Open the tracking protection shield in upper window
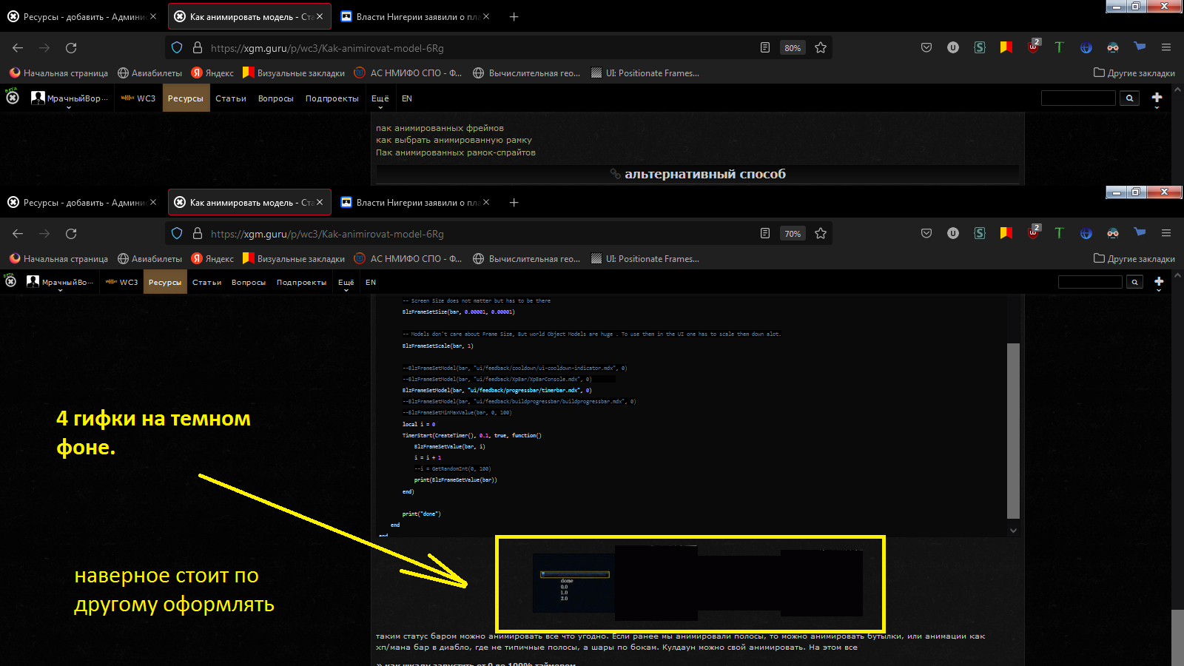 pos(177,48)
